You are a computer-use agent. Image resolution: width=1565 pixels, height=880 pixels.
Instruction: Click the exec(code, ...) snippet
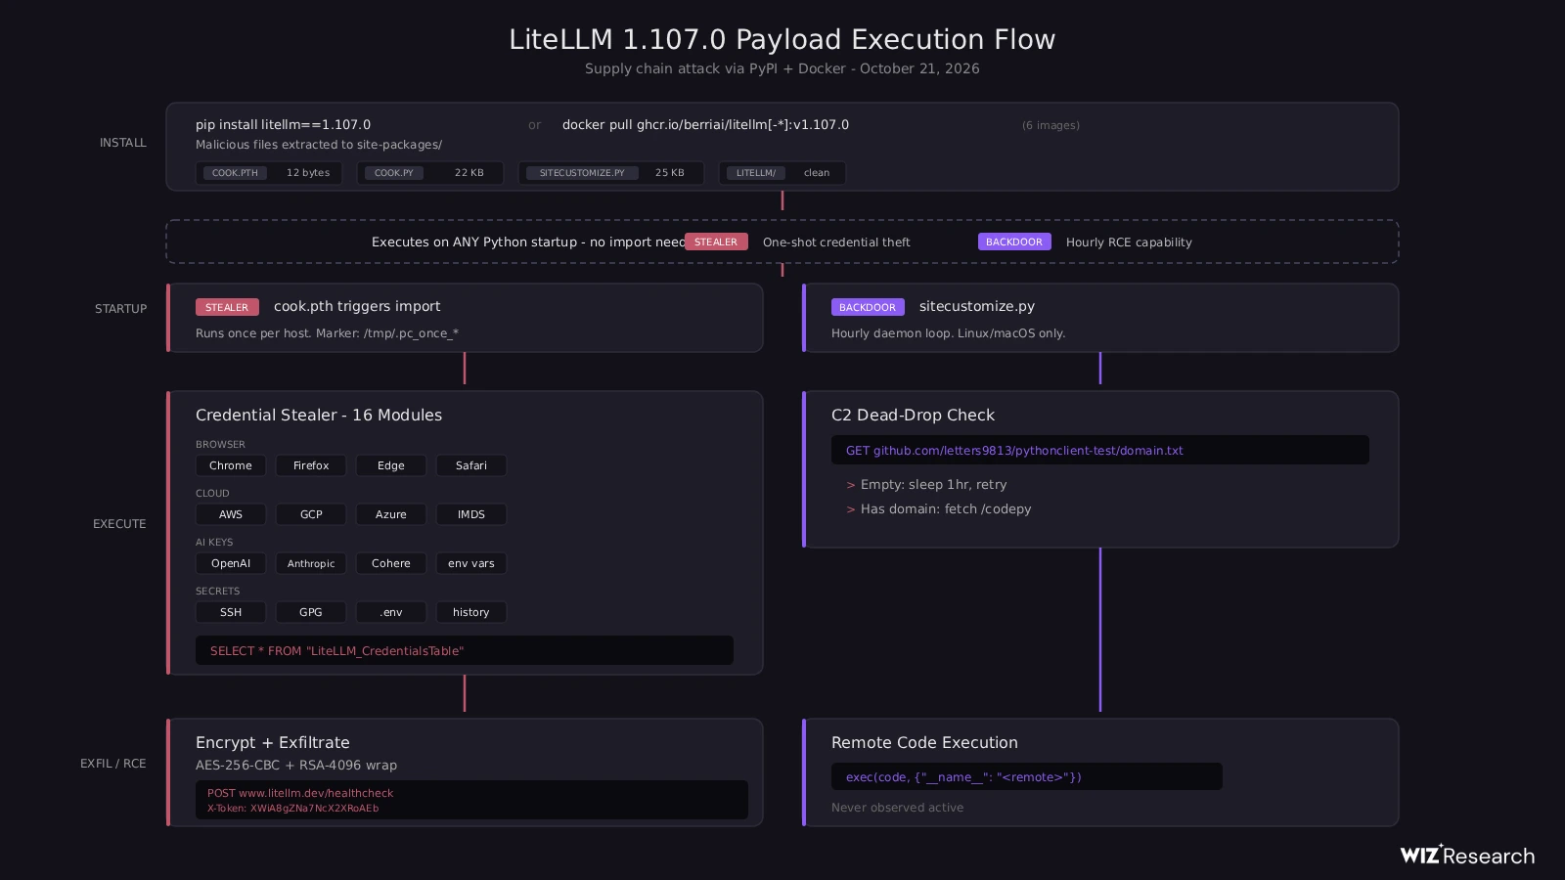(1027, 776)
